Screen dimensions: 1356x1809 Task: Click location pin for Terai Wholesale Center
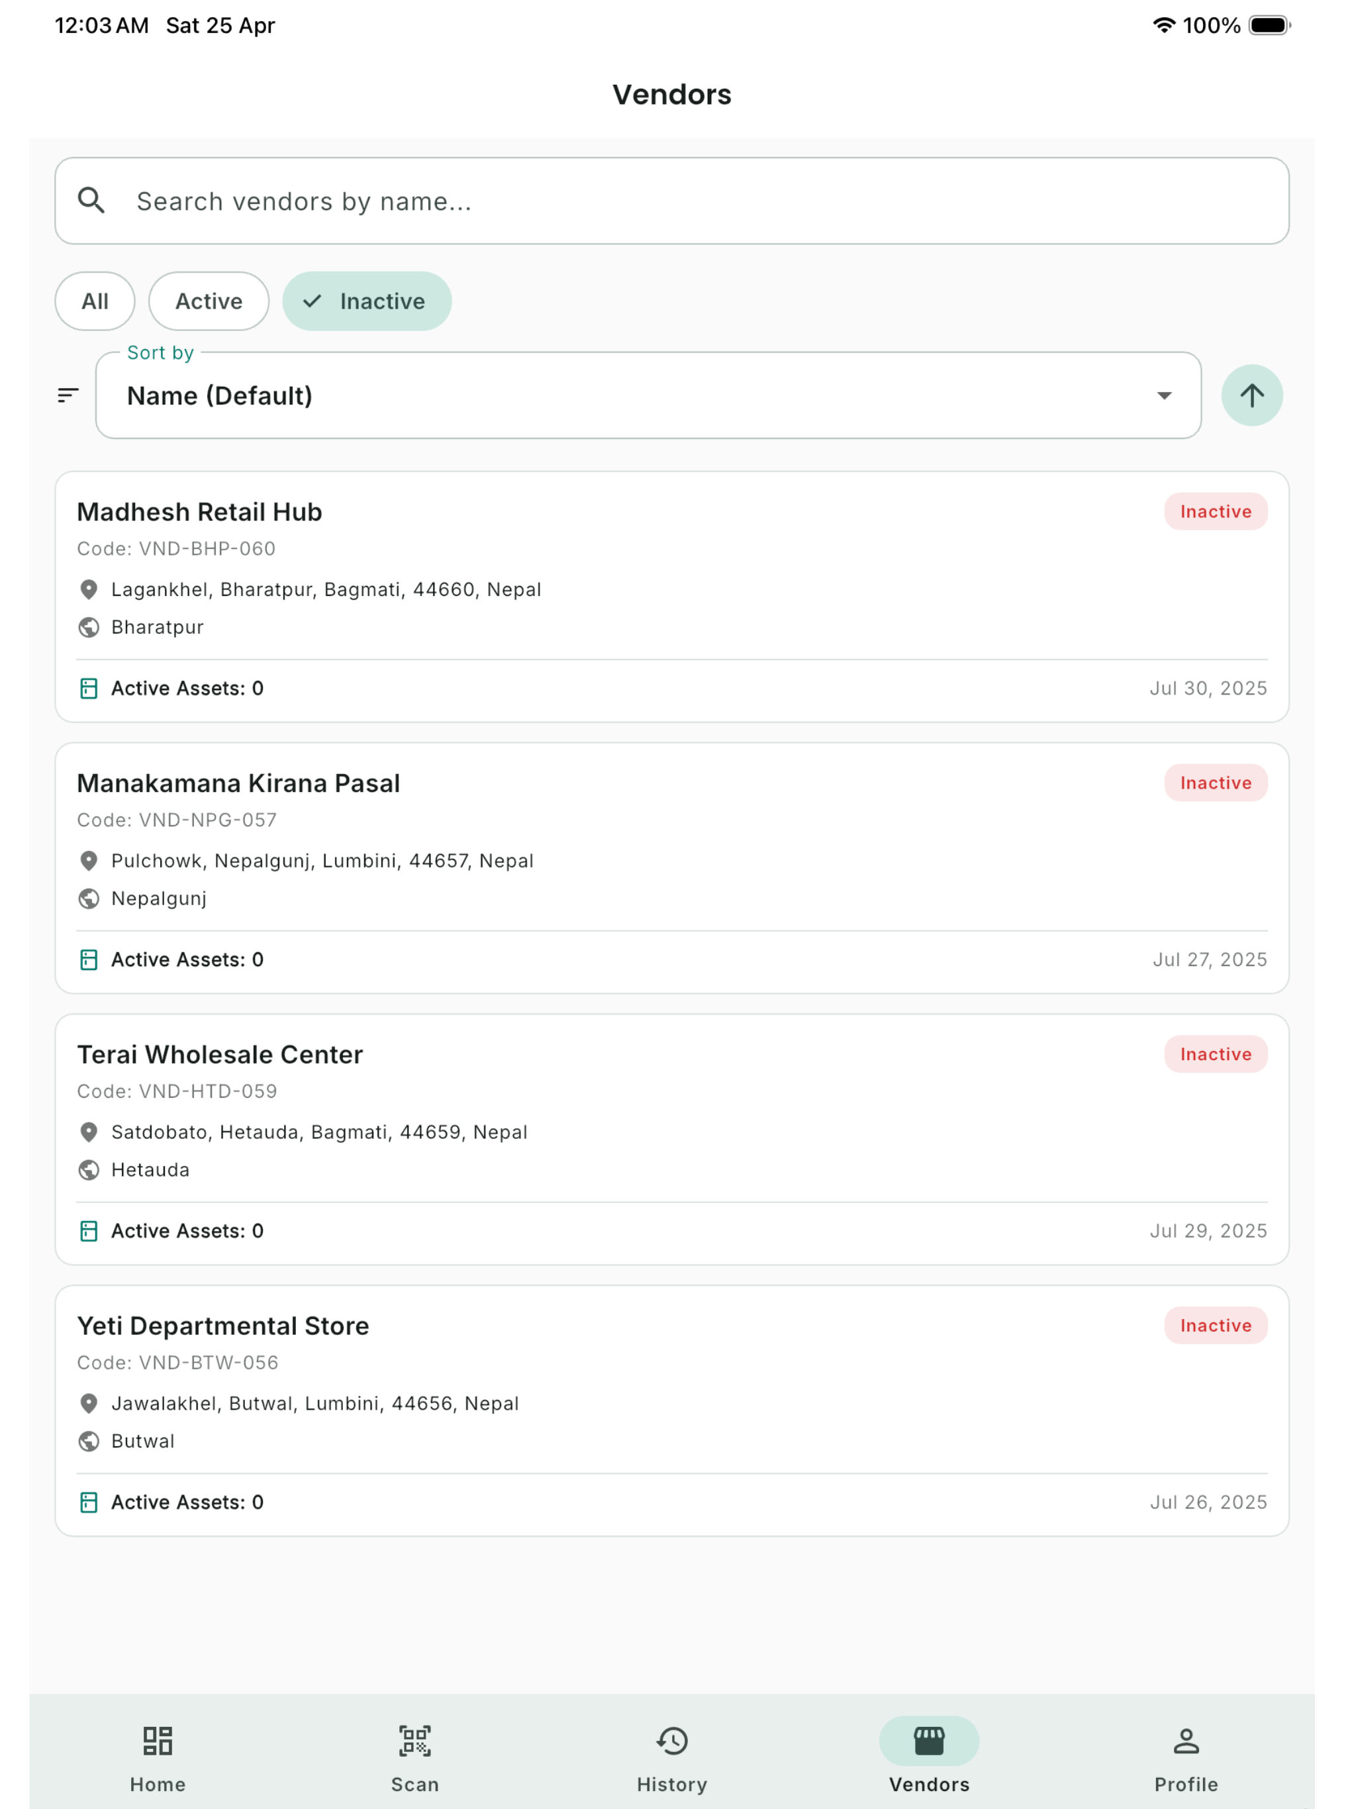[89, 1132]
